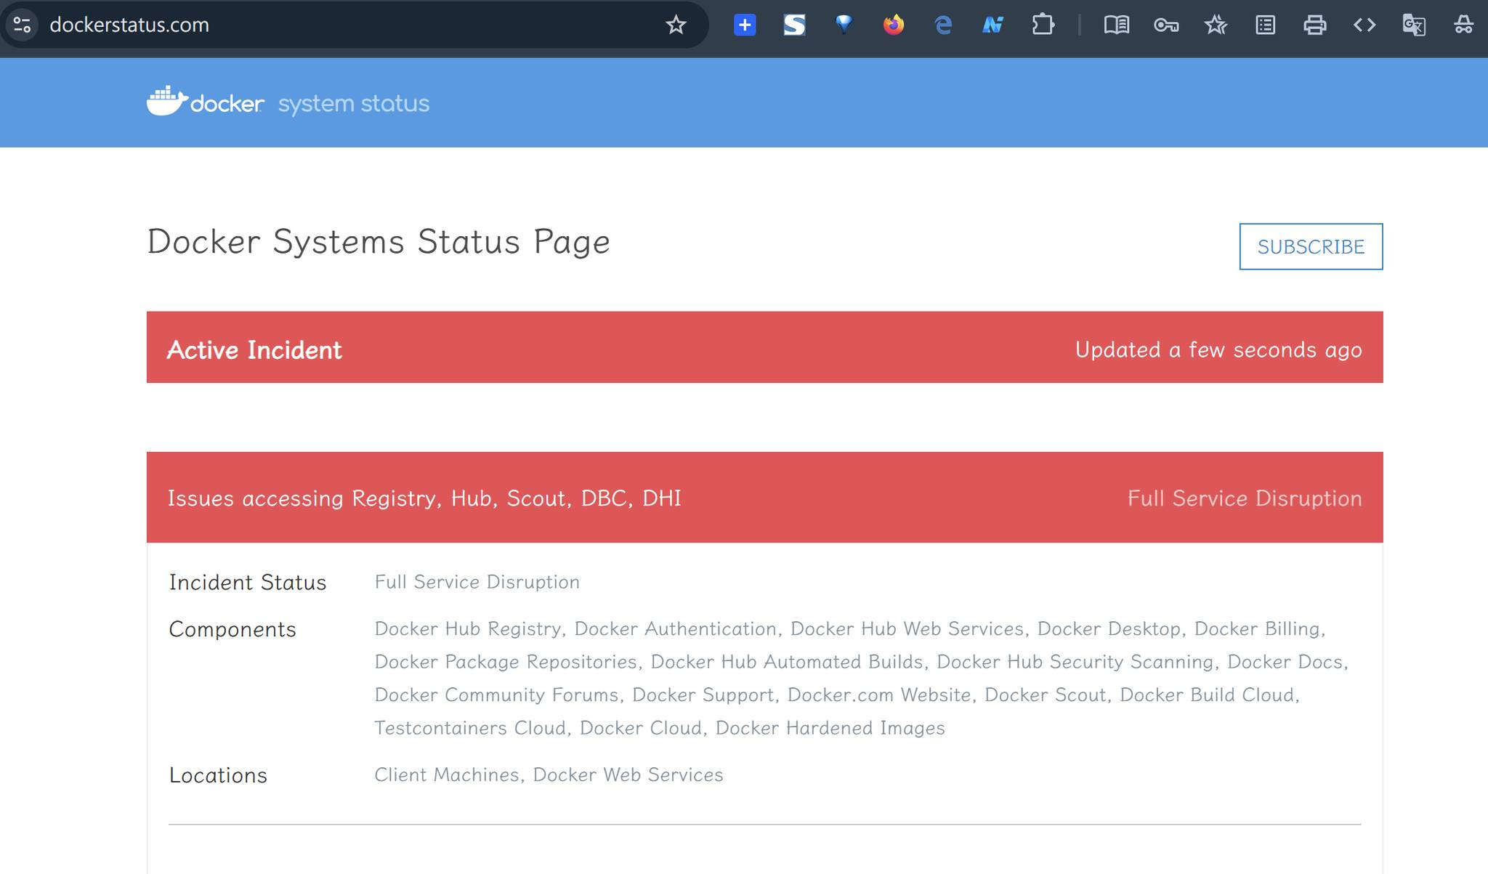Open the angle-brackets code icon

pyautogui.click(x=1364, y=25)
